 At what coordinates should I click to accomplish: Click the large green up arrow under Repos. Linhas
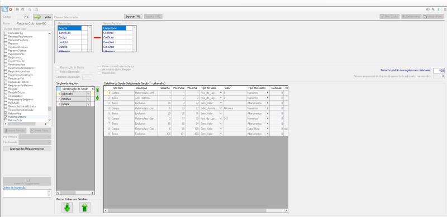point(84,208)
